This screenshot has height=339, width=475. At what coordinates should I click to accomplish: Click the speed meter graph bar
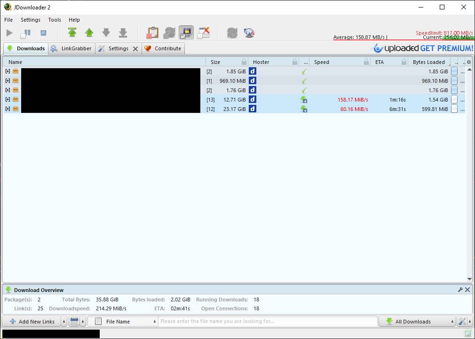click(403, 37)
